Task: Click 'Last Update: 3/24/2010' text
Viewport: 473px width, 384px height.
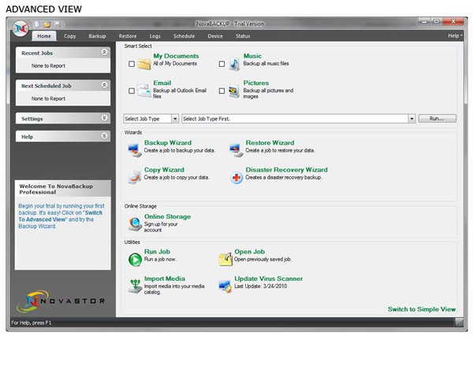Action: click(x=261, y=286)
